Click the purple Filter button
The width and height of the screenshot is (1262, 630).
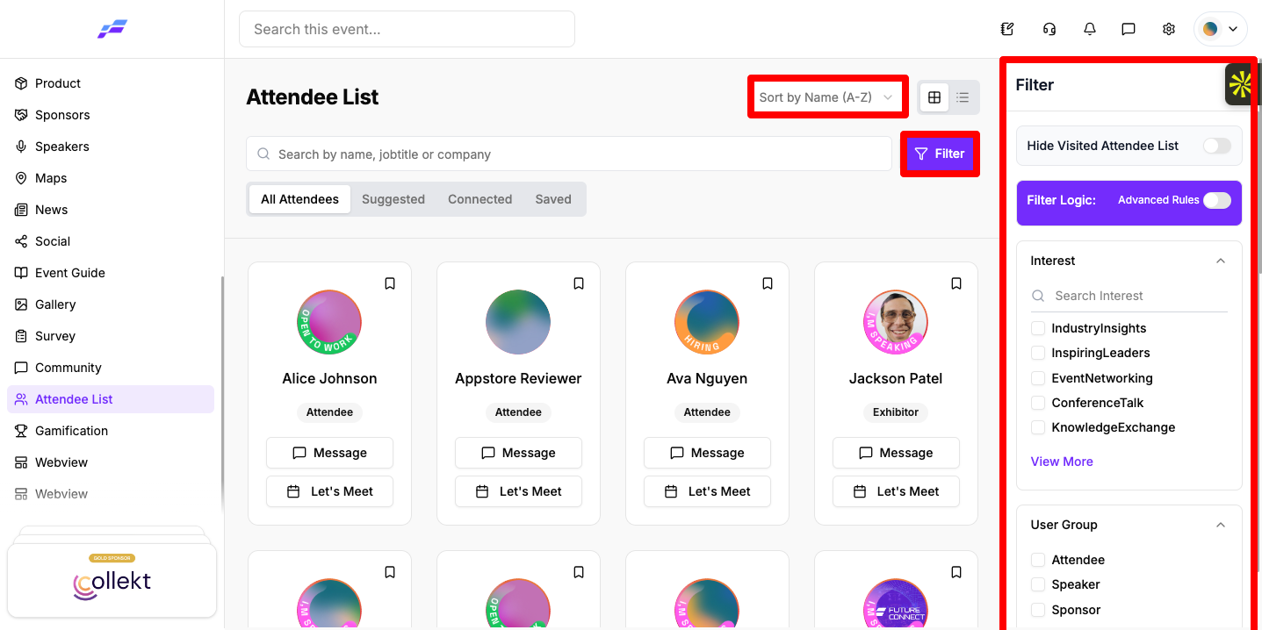pos(940,154)
